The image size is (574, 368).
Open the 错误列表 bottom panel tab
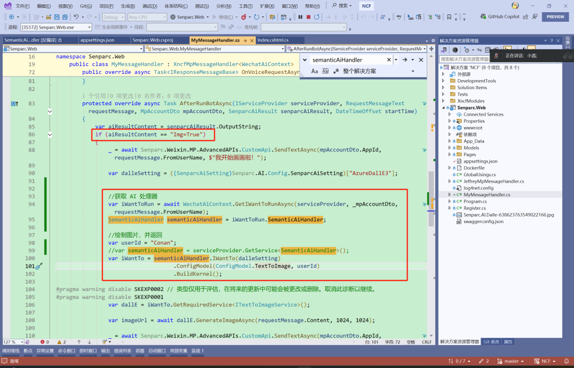pos(122,350)
